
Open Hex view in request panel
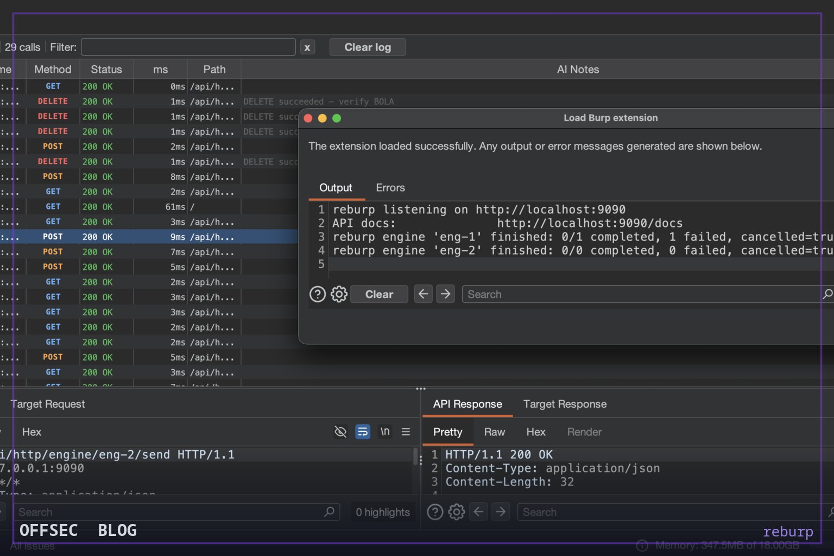click(x=31, y=432)
